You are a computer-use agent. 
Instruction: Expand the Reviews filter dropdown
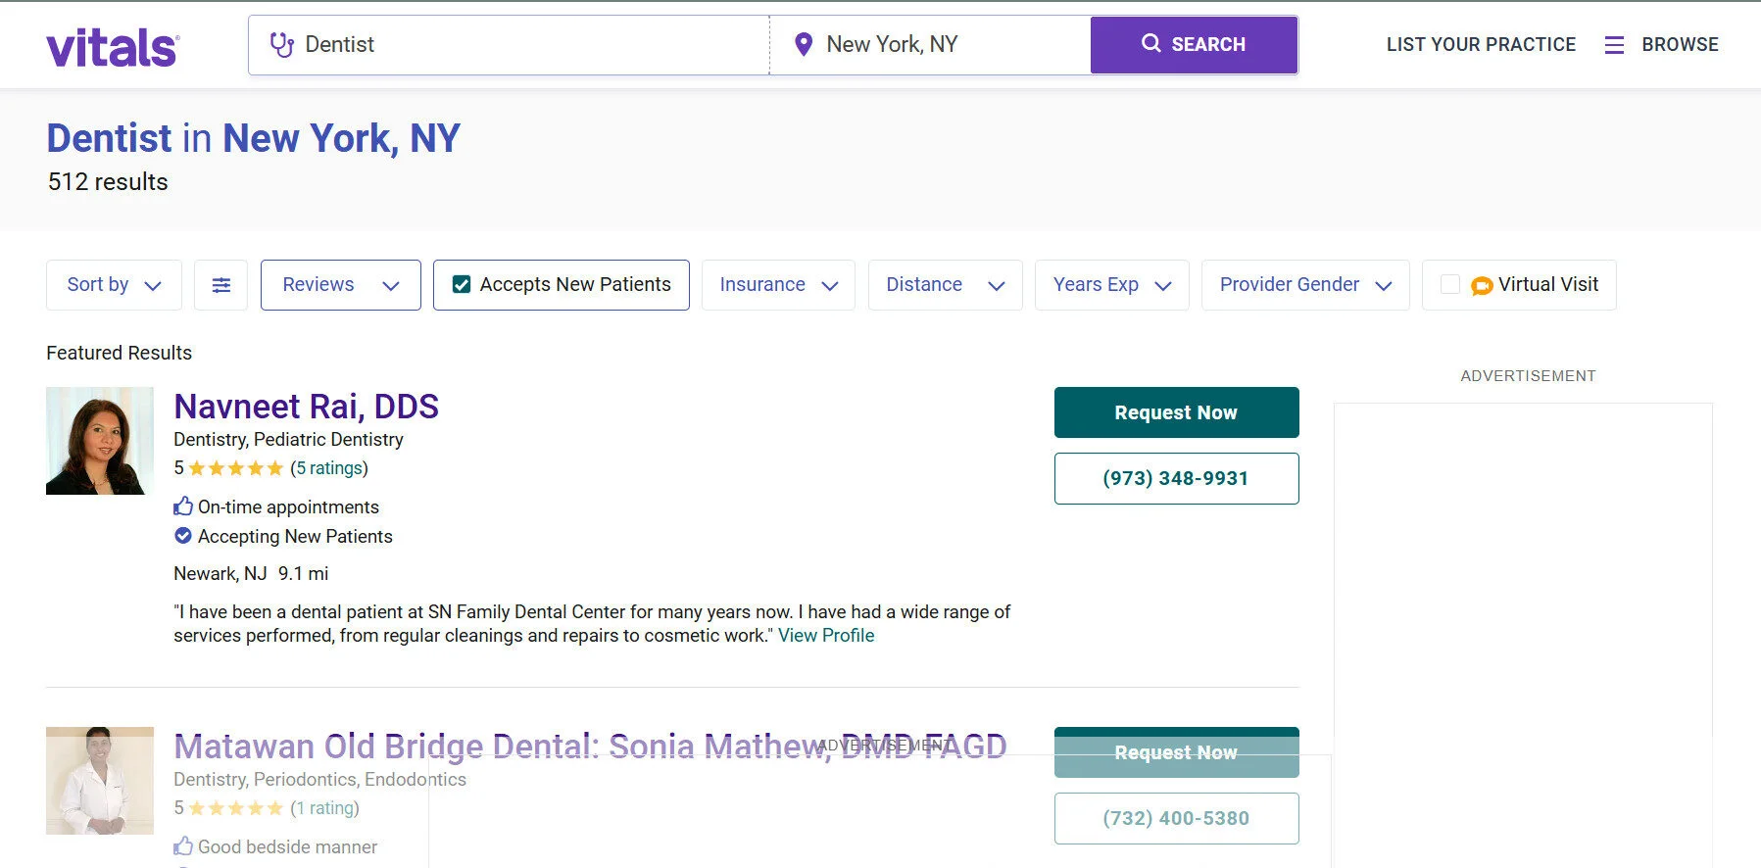[x=341, y=285]
